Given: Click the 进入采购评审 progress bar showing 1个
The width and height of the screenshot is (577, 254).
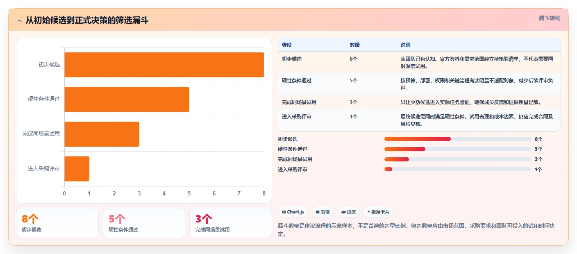Looking at the screenshot, I should (x=458, y=169).
